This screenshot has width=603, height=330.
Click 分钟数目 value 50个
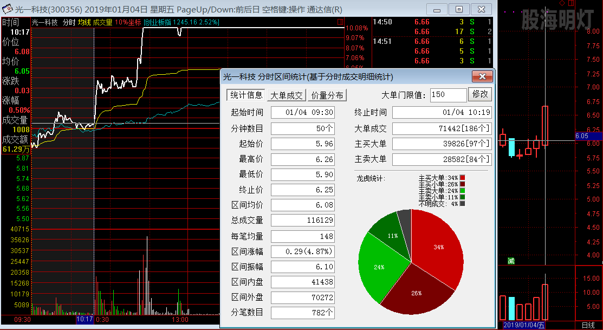pos(303,128)
